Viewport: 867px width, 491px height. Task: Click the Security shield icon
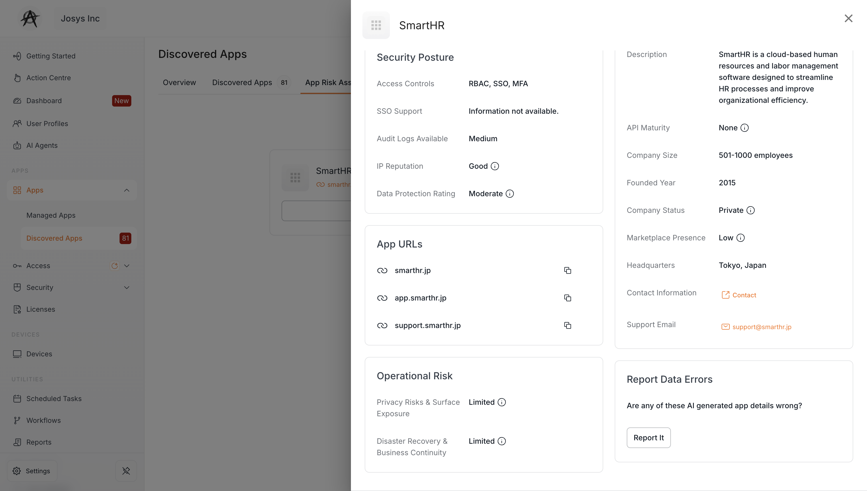[17, 288]
